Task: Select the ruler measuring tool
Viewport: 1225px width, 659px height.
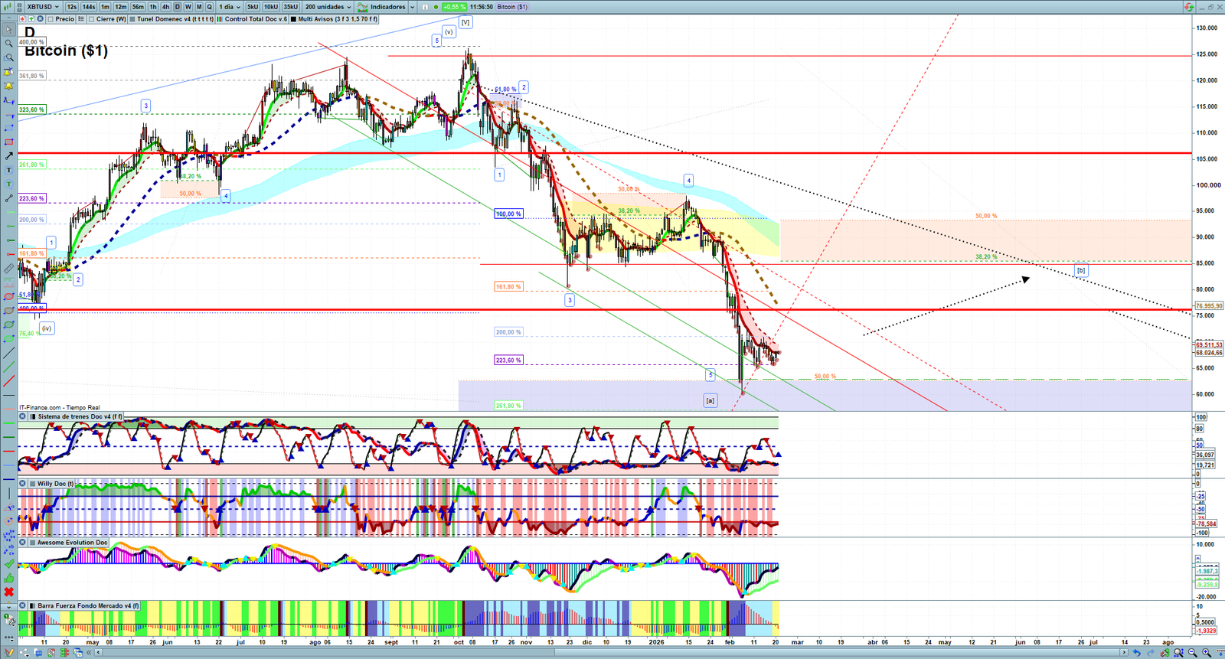Action: (x=8, y=269)
